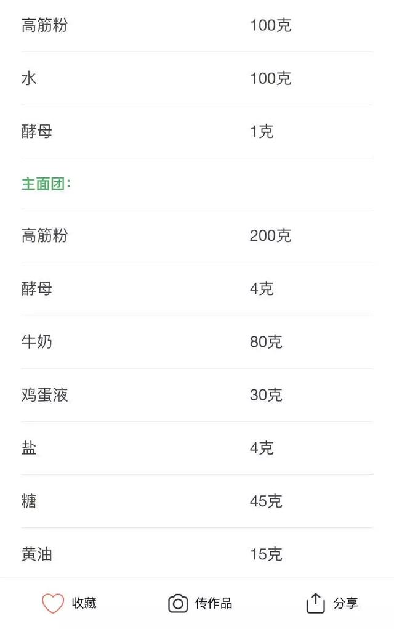The width and height of the screenshot is (394, 629).
Task: Click the 盐 ingredient name
Action: point(29,448)
